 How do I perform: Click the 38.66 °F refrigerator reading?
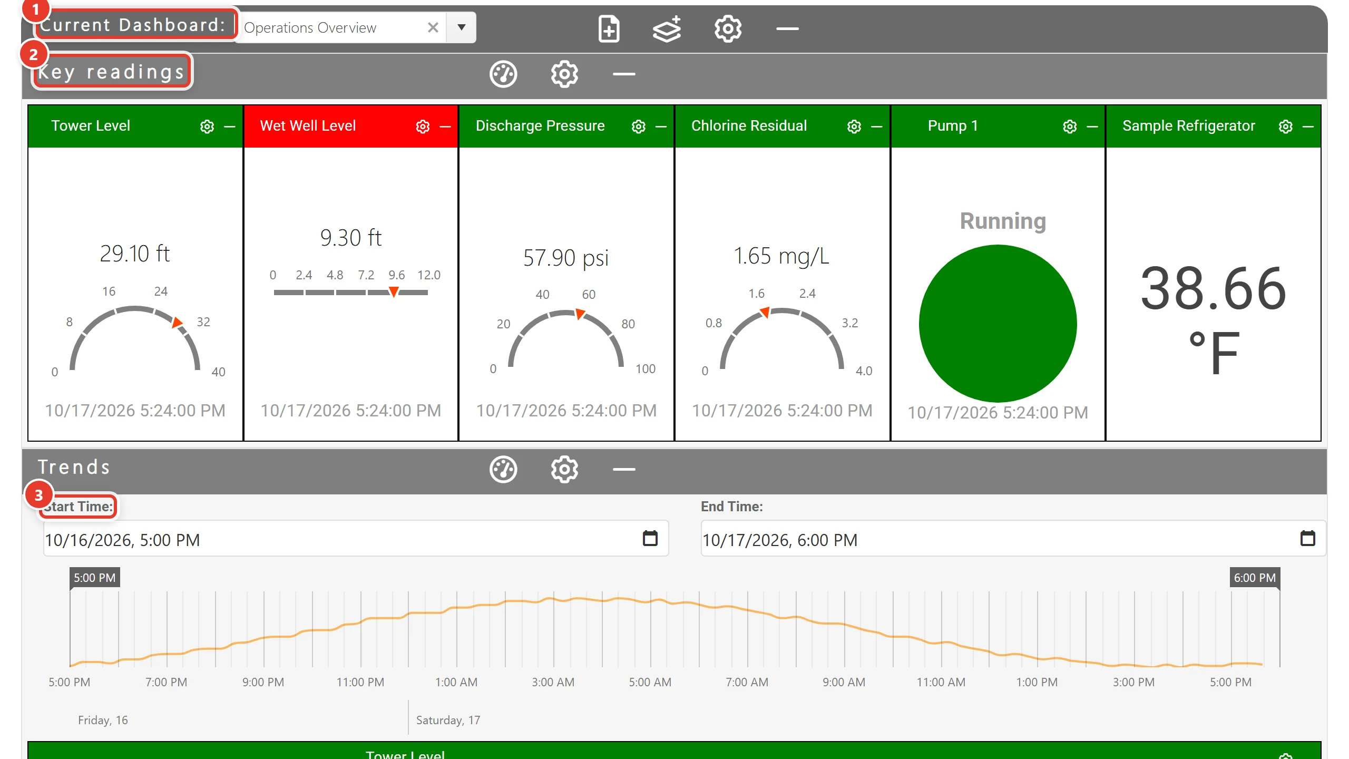[1214, 320]
